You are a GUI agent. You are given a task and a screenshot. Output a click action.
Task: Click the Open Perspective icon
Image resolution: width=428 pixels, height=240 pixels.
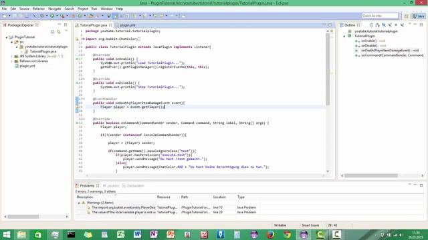click(406, 16)
